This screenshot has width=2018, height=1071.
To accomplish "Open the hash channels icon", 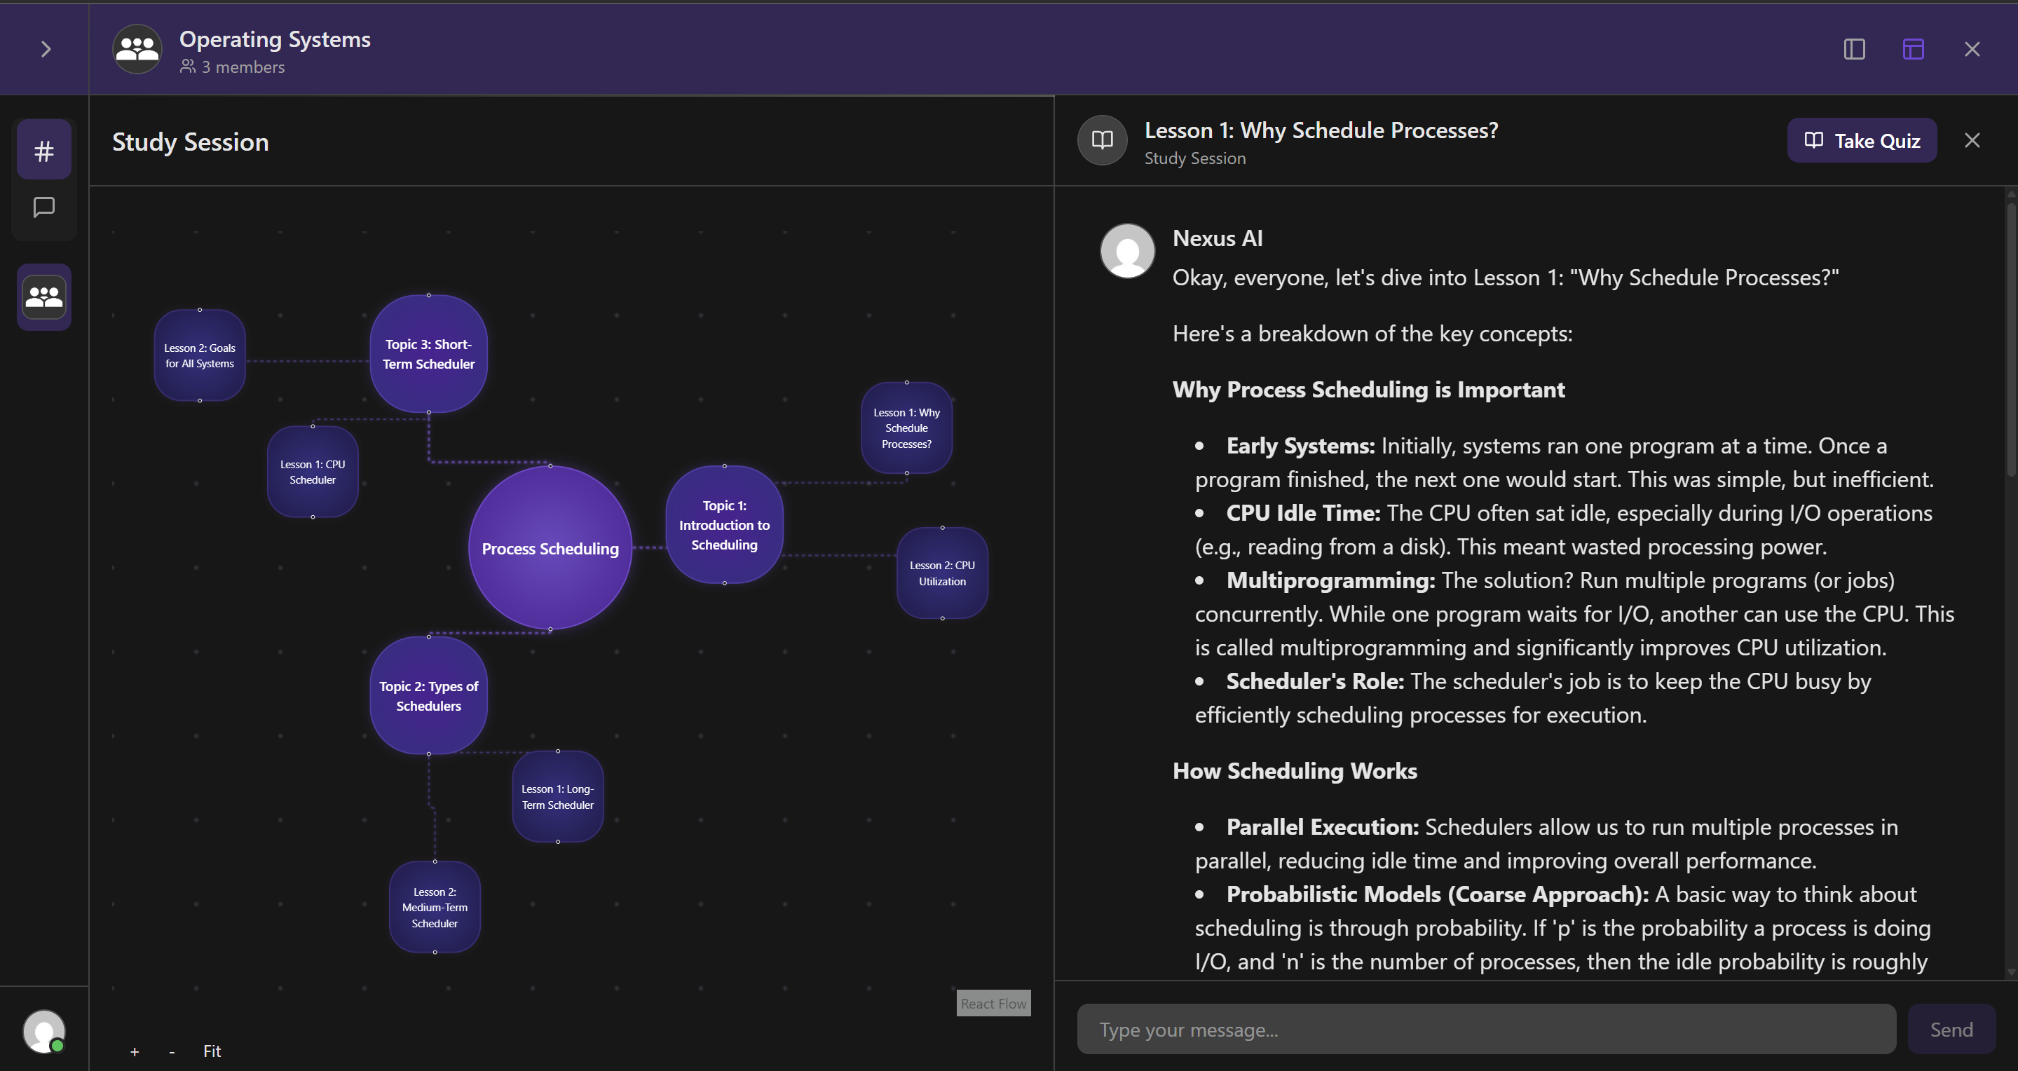I will 44,151.
